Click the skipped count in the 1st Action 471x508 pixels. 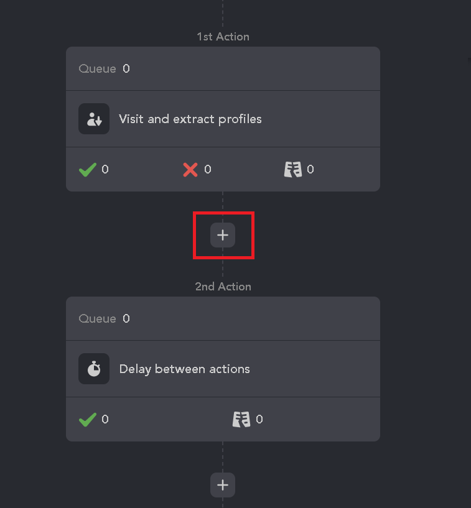tap(310, 170)
